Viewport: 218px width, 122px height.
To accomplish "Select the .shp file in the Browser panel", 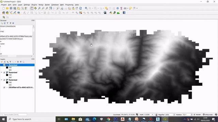I will click(16, 36).
